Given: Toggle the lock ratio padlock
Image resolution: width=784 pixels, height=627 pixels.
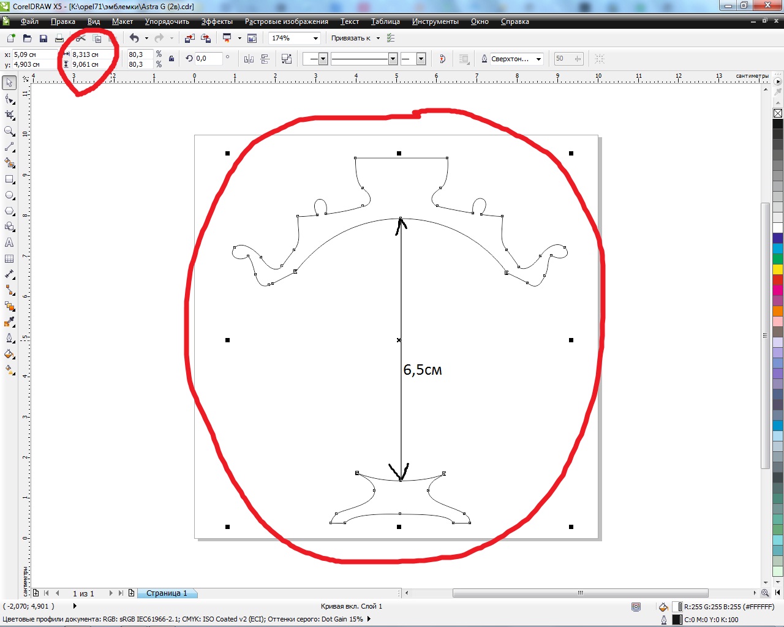Looking at the screenshot, I should tap(171, 59).
